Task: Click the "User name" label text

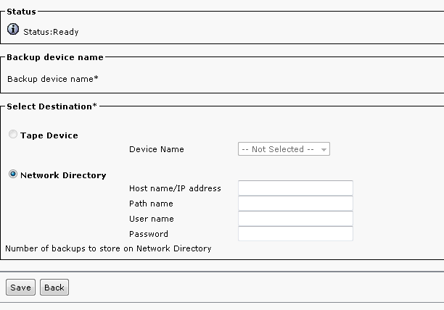Action: (x=152, y=219)
